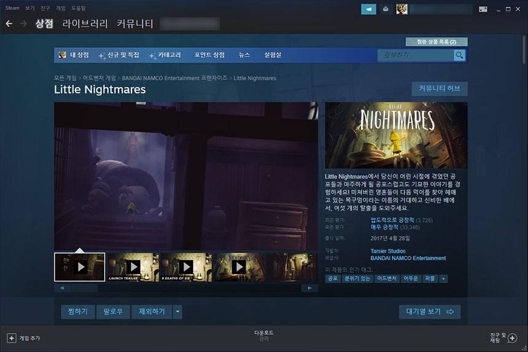Click the thumbnail strip scrollbar handle
This screenshot has width=528, height=352.
85,288
